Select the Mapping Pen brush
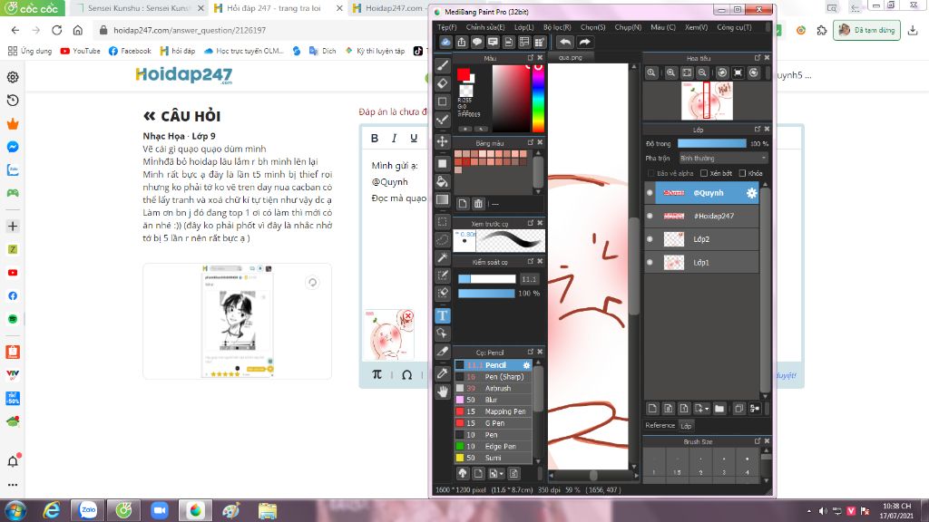Viewport: 929px width, 522px height. pos(493,411)
